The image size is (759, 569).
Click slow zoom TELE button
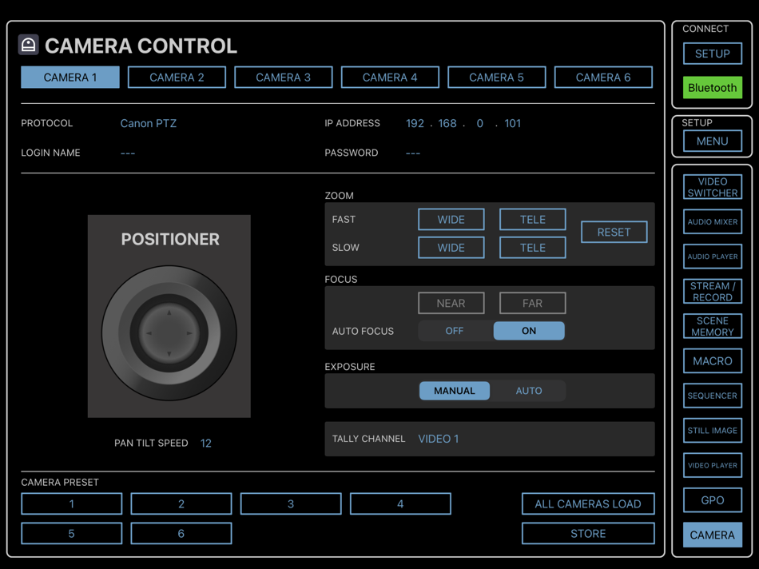point(532,248)
